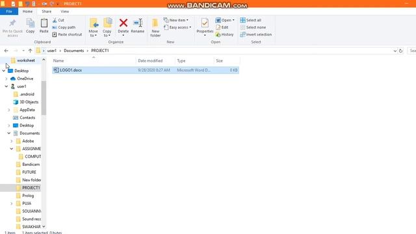Viewport: 416px width, 234px height.
Task: Open the Move to menu
Action: click(x=94, y=27)
